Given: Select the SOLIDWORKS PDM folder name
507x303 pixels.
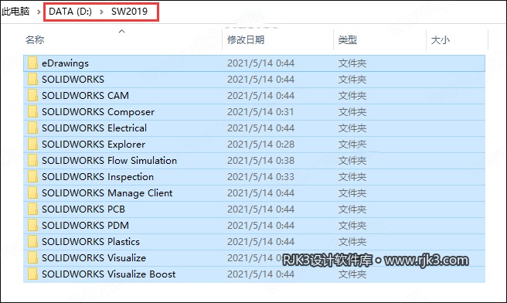Looking at the screenshot, I should pyautogui.click(x=85, y=226).
